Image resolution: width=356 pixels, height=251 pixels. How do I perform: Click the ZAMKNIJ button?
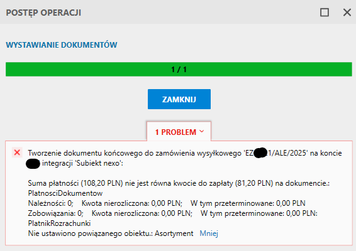(x=179, y=99)
